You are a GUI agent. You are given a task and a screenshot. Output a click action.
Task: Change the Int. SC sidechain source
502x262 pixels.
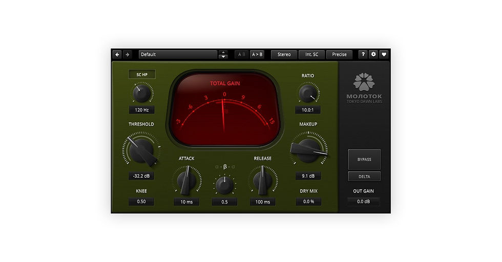tap(311, 54)
